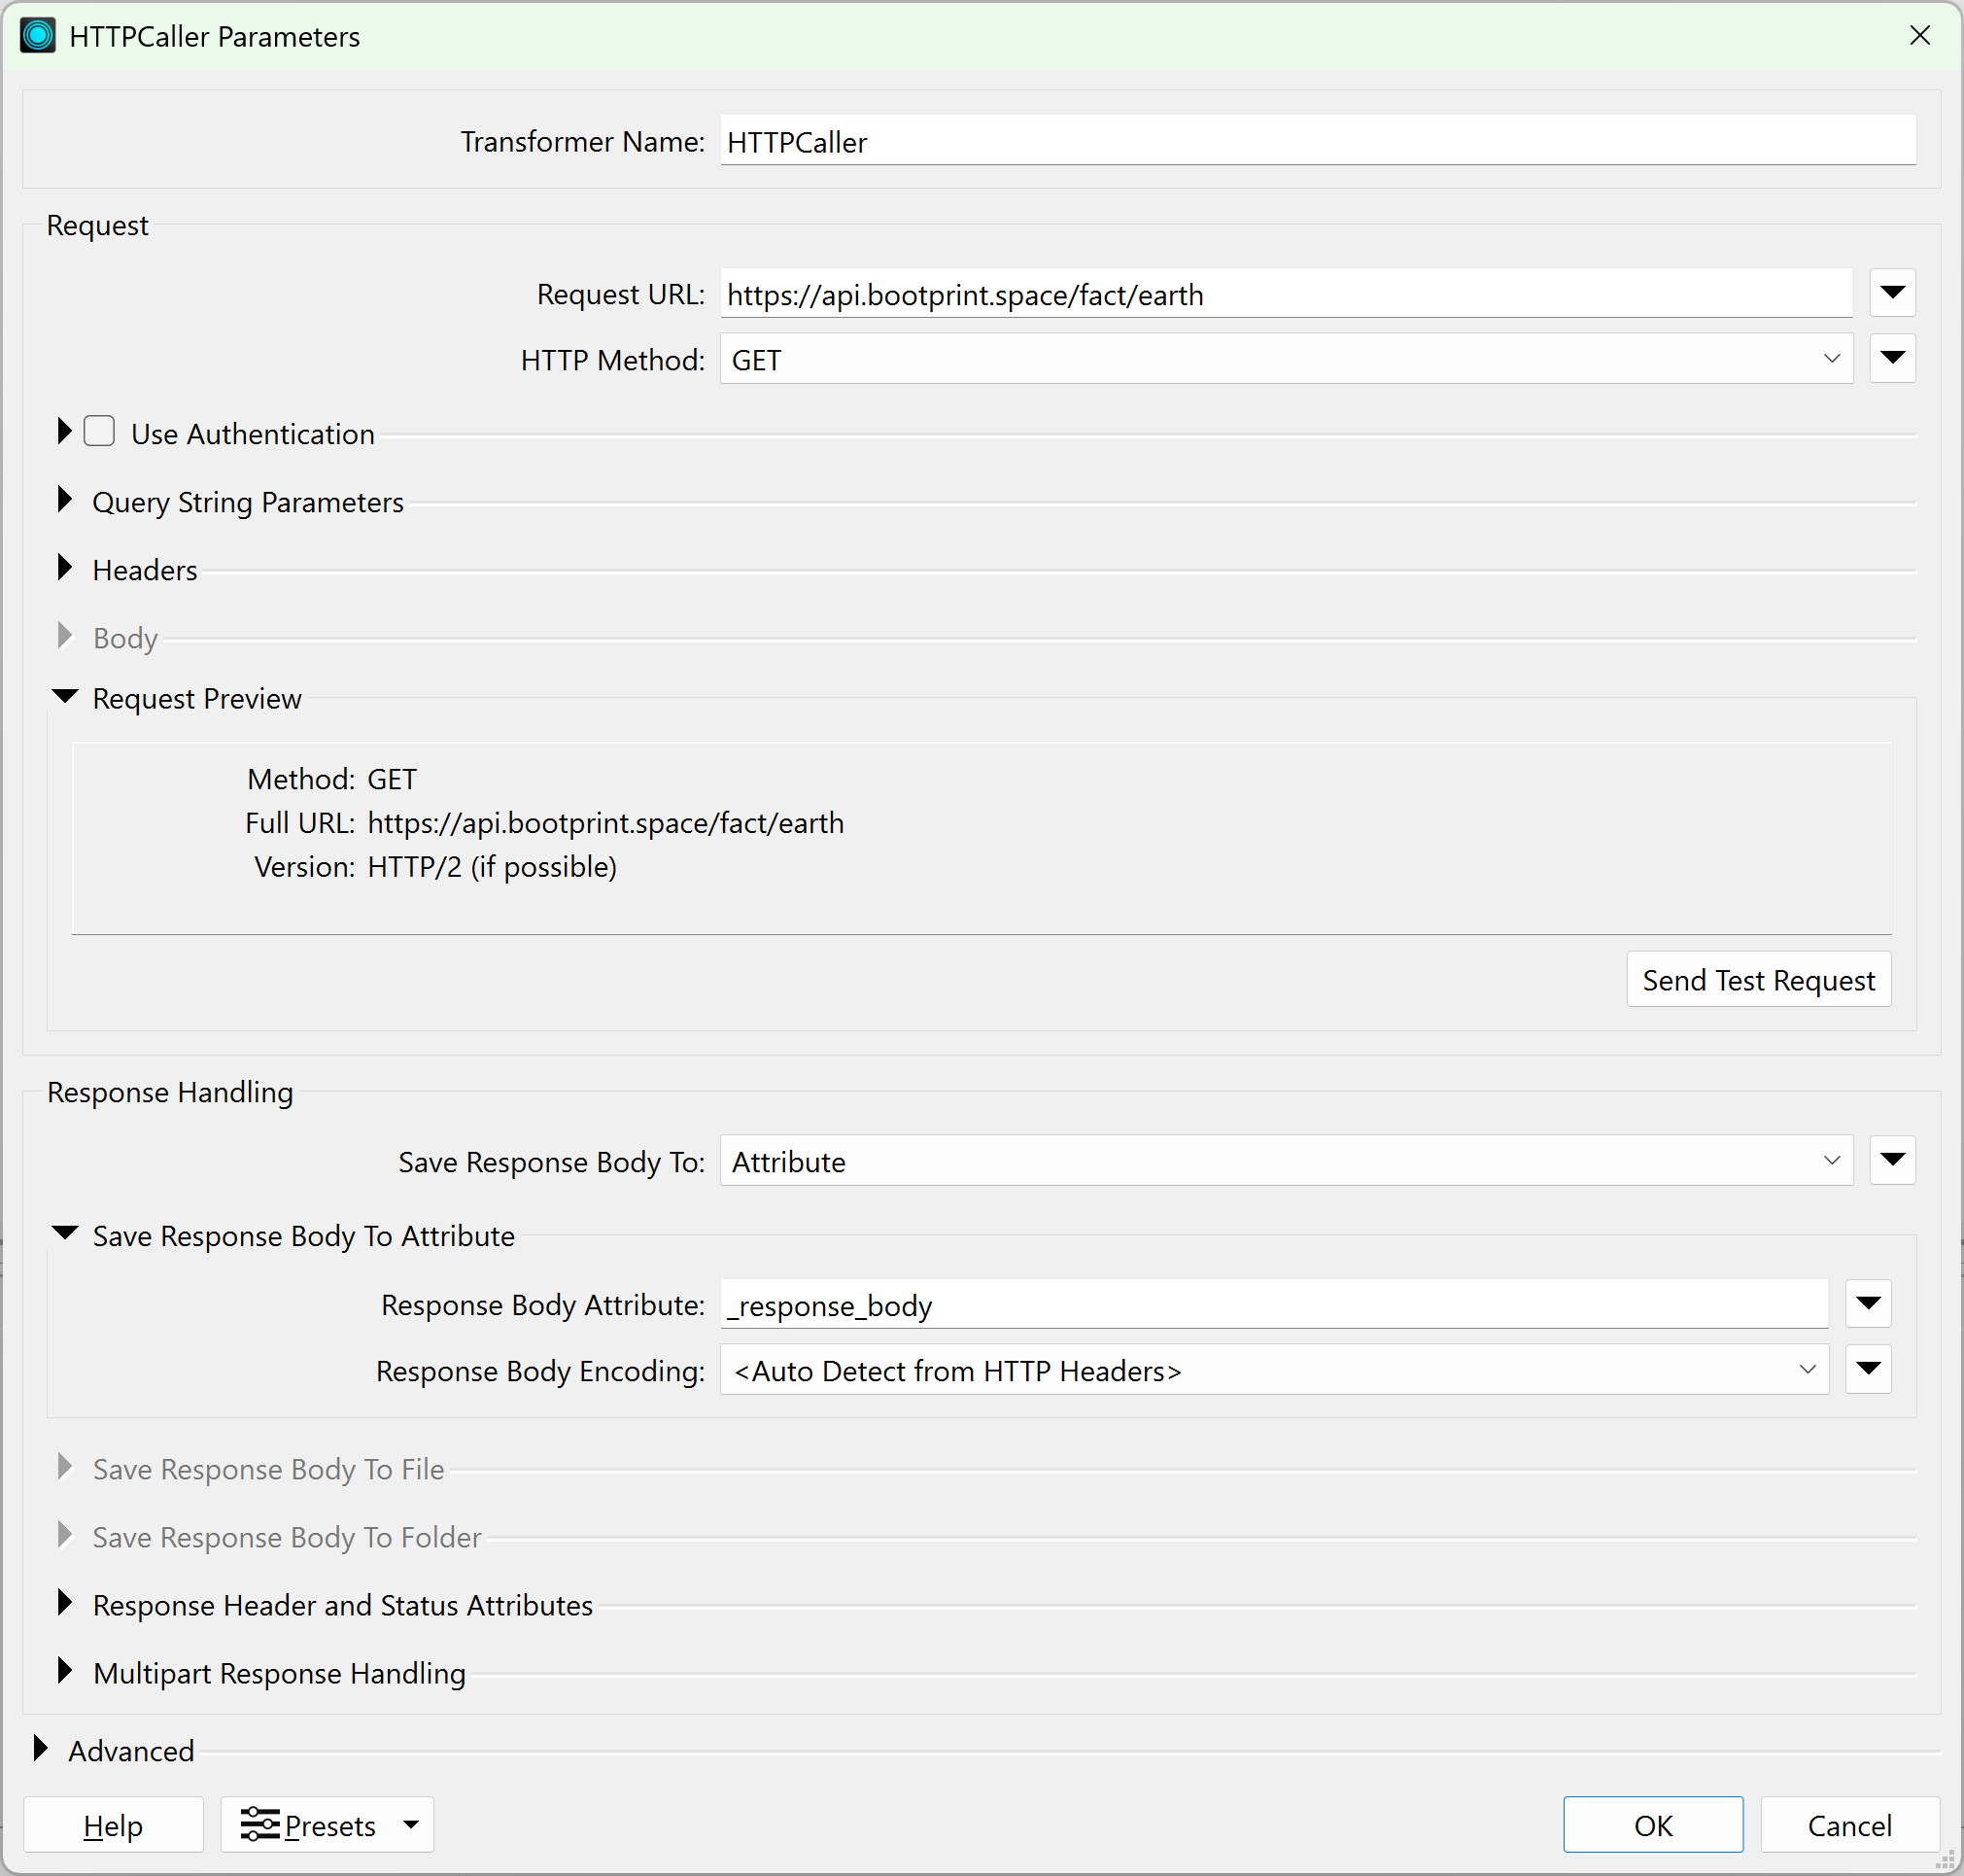Click the arrow menu beside Request URL
Image resolution: width=1964 pixels, height=1876 pixels.
[1891, 293]
